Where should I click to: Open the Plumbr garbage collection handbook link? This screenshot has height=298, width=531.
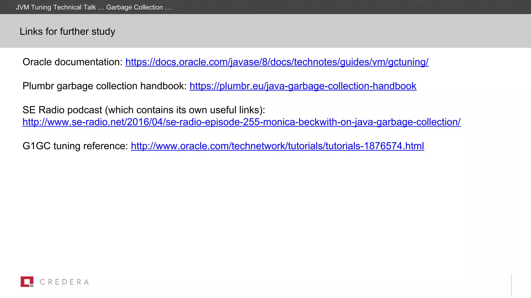(x=303, y=86)
